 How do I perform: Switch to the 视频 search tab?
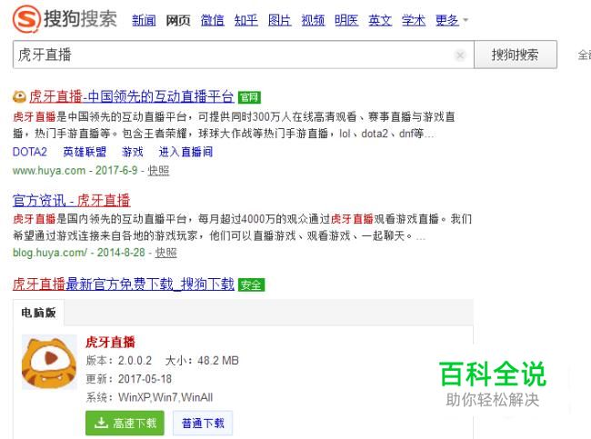tap(313, 20)
